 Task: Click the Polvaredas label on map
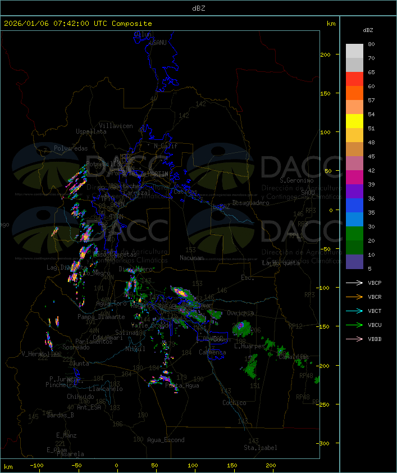click(x=71, y=148)
